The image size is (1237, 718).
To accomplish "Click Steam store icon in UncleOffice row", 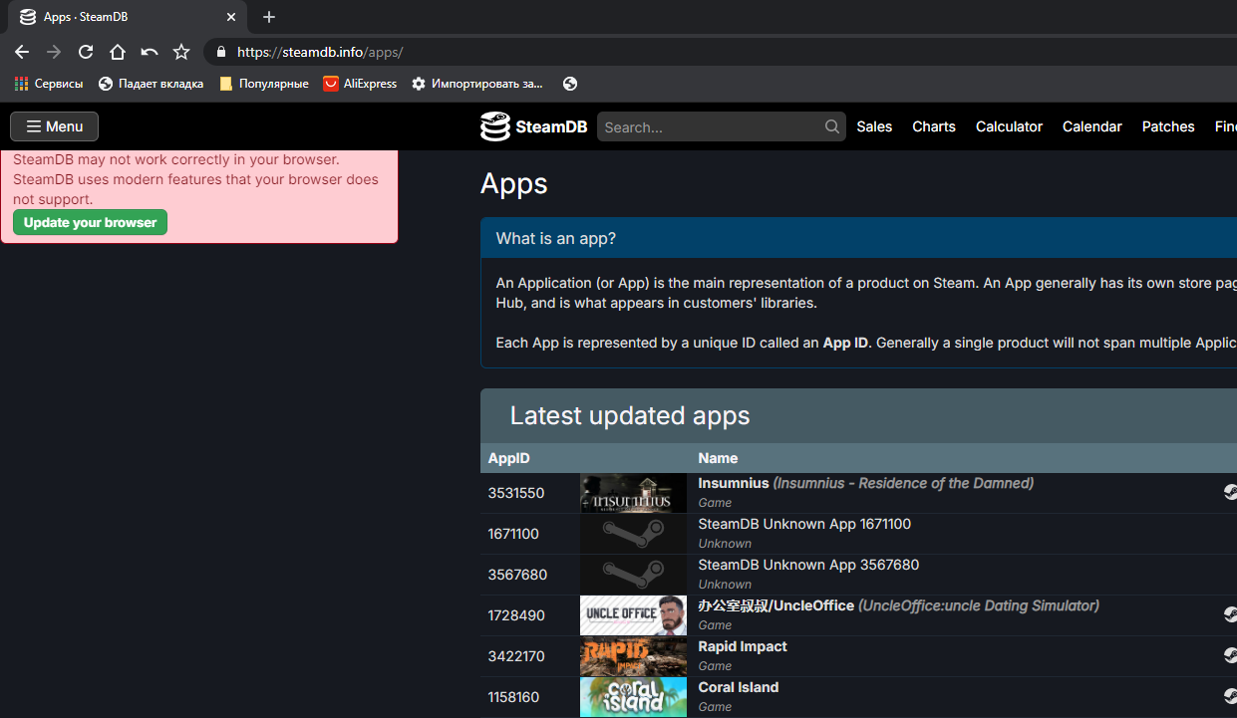I will pyautogui.click(x=1231, y=614).
